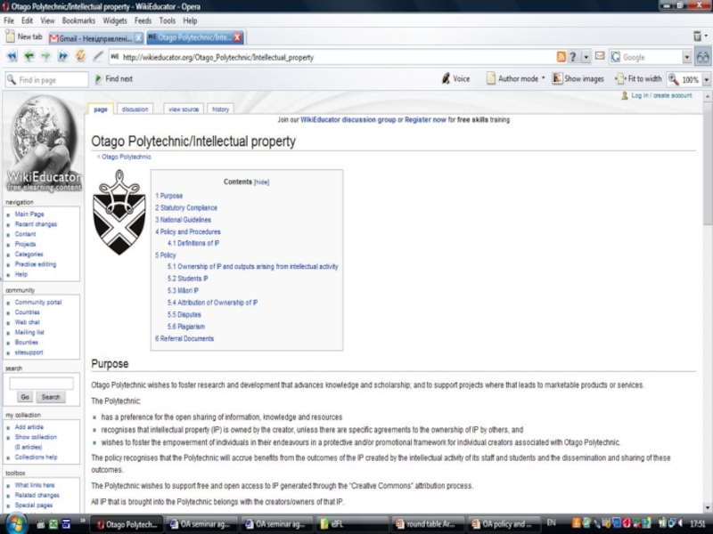
Task: Open What links here in toolbox
Action: pos(35,485)
